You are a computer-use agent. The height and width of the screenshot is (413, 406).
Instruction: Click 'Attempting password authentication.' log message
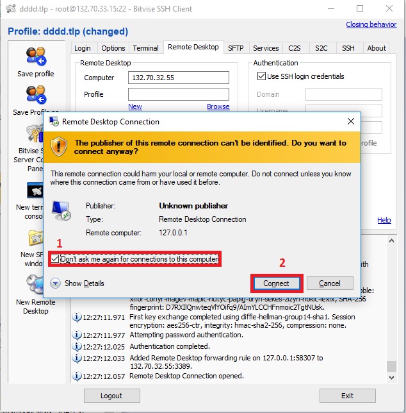click(186, 335)
